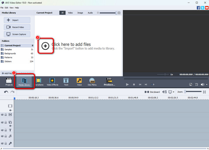209x150 pixels.
Task: Select the Video filter tab
Action: tap(70, 13)
